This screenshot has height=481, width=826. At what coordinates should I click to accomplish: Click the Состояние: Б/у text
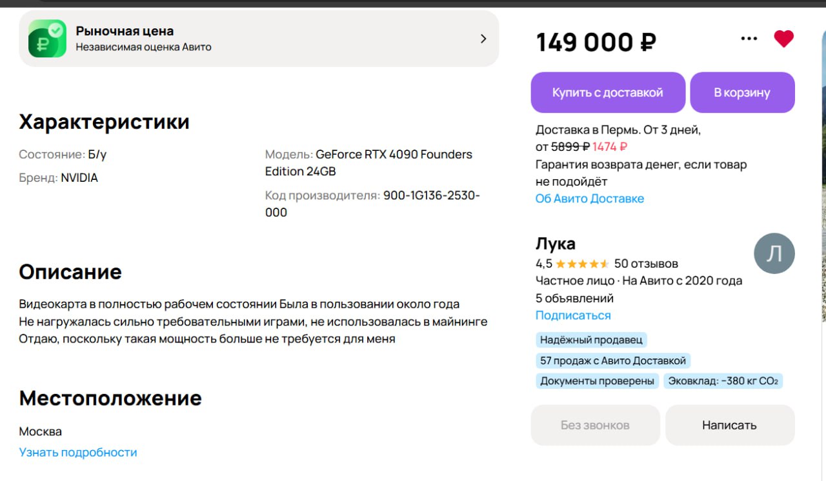click(x=63, y=155)
